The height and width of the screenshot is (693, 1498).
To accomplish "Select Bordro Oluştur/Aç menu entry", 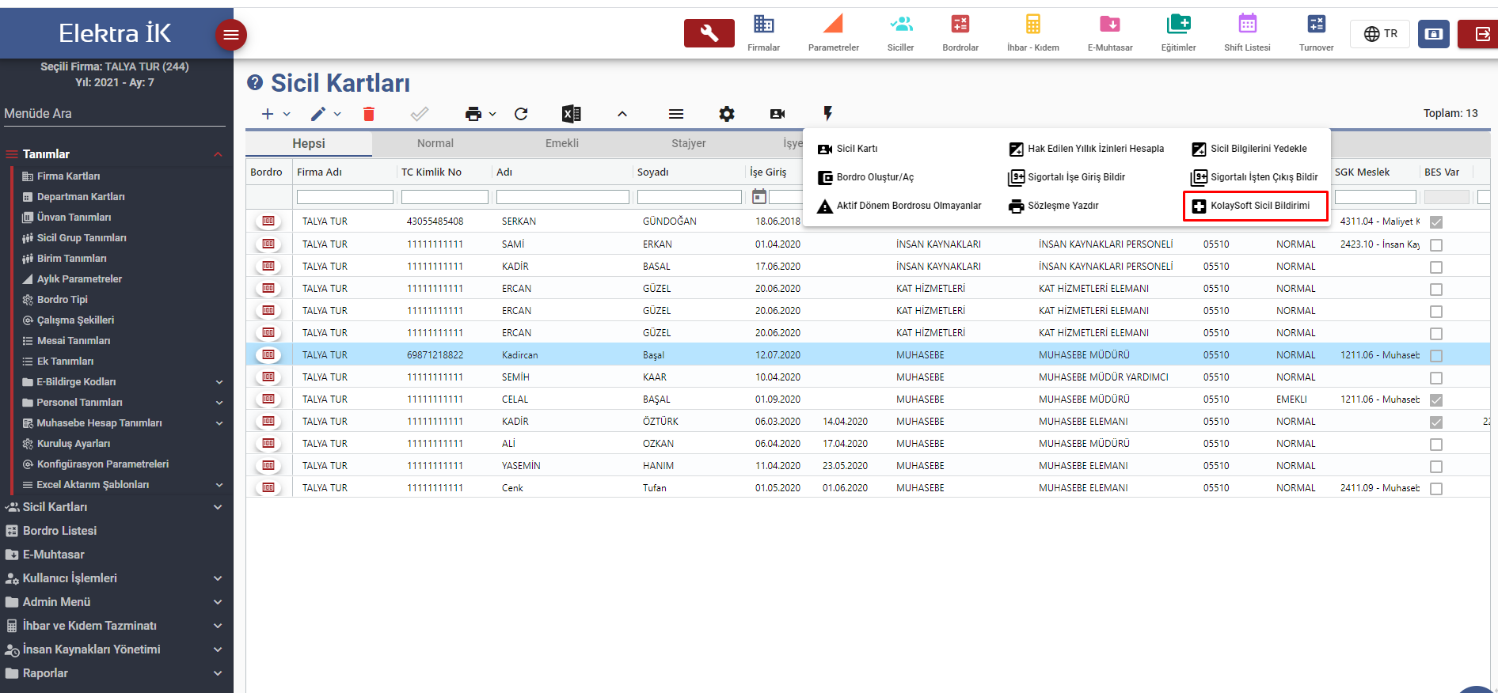I will (x=866, y=177).
